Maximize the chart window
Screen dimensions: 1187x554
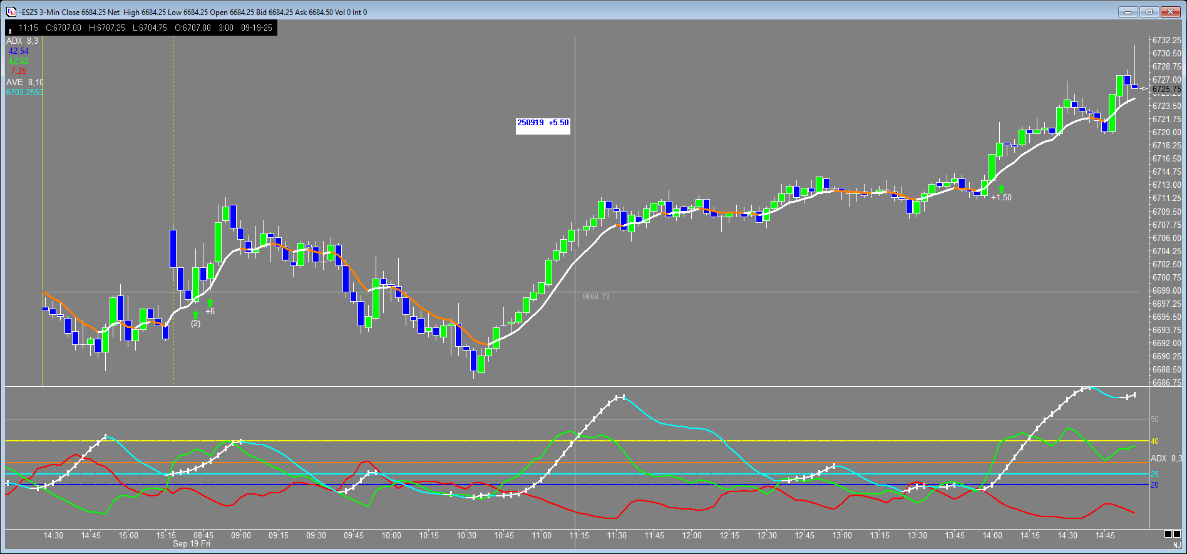(1149, 12)
